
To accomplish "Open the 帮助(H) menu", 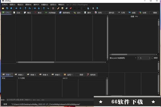I will [61, 5].
